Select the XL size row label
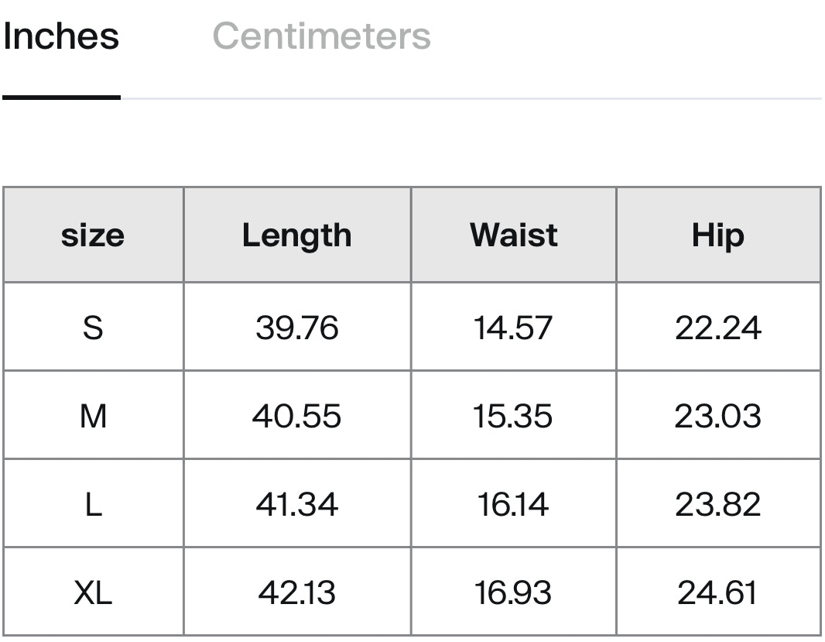Viewport: 825px width, 642px height. coord(93,593)
